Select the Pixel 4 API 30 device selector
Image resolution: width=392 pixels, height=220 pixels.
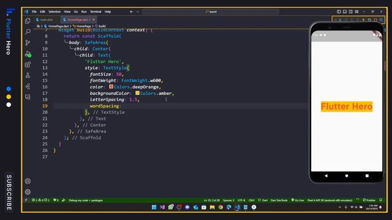330,200
